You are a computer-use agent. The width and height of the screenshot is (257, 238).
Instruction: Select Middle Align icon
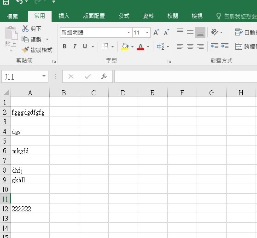coord(190,32)
